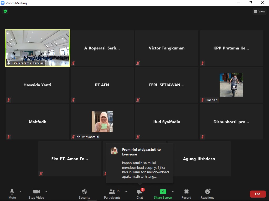269x201 pixels.
Task: Select the Victor Tangkuman participant tile
Action: pyautogui.click(x=167, y=48)
